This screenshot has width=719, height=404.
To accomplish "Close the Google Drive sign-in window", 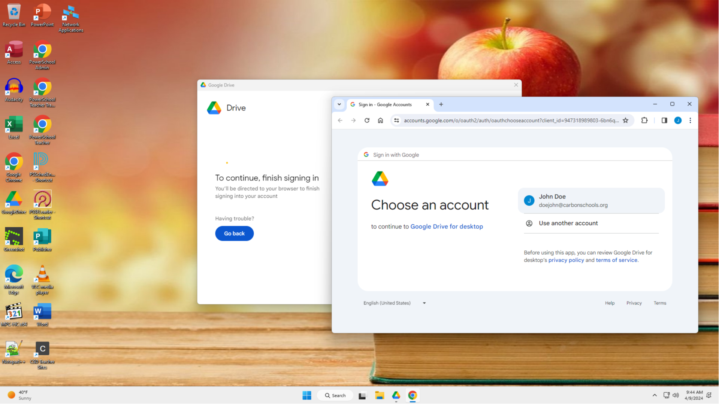I will click(x=516, y=85).
